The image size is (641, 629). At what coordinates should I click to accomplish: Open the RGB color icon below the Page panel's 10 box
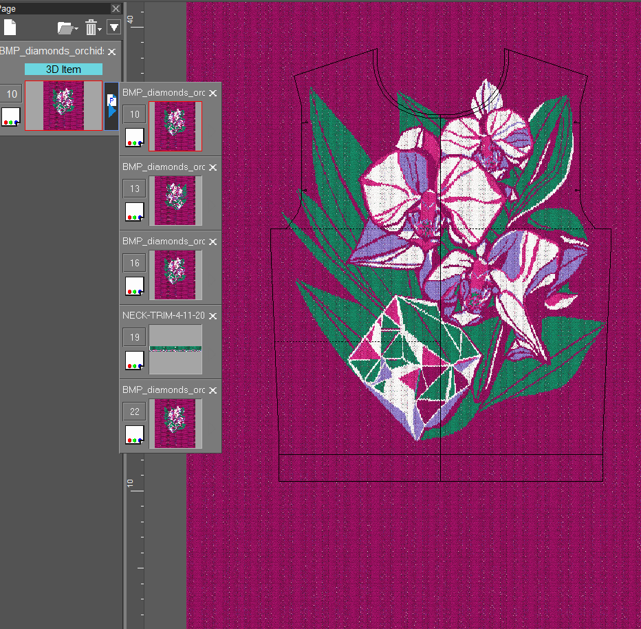(x=10, y=117)
